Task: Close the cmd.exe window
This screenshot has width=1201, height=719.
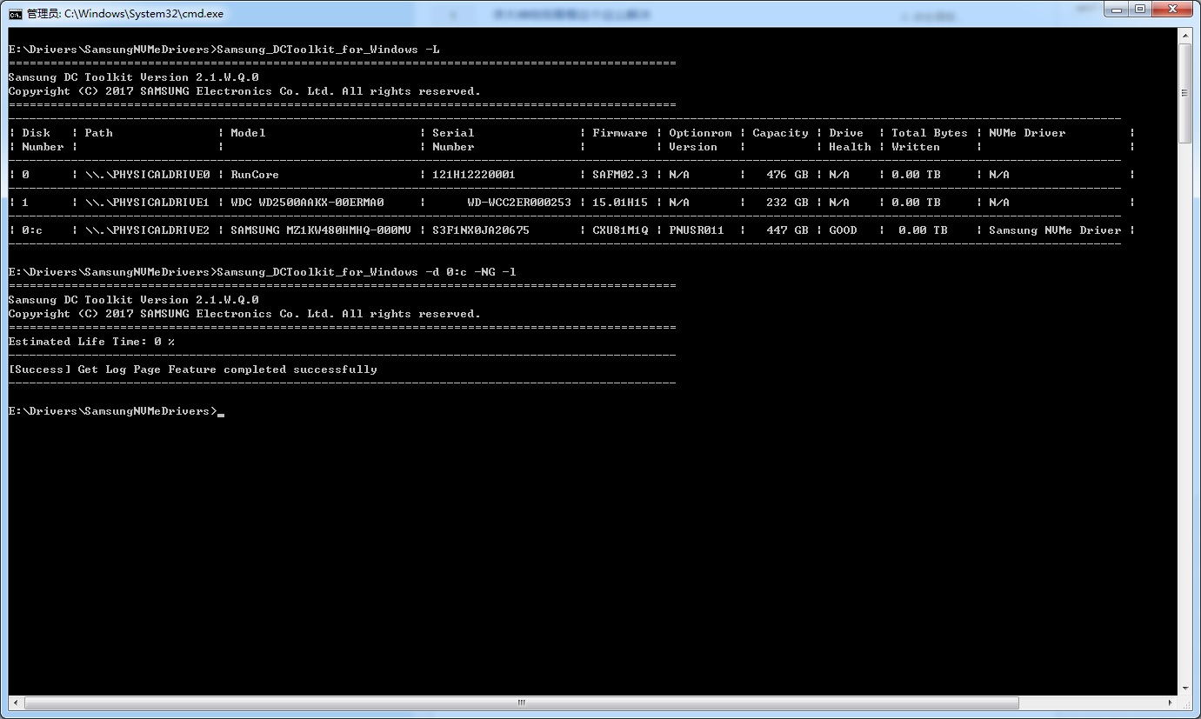Action: (1172, 9)
